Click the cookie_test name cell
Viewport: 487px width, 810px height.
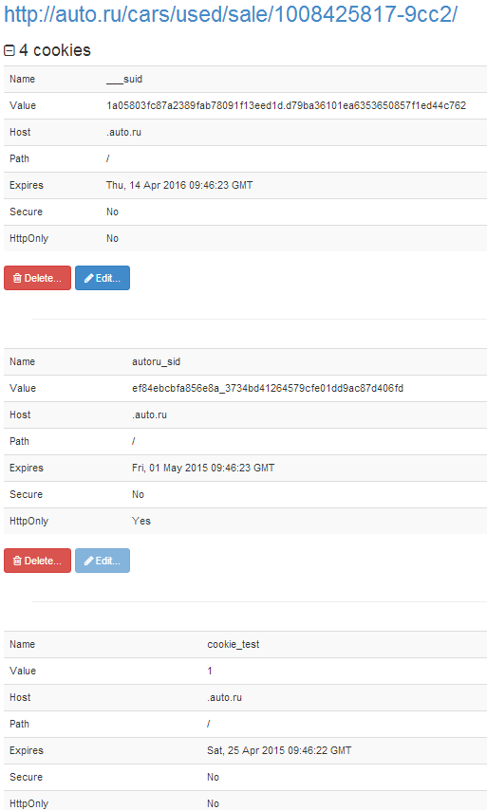234,644
